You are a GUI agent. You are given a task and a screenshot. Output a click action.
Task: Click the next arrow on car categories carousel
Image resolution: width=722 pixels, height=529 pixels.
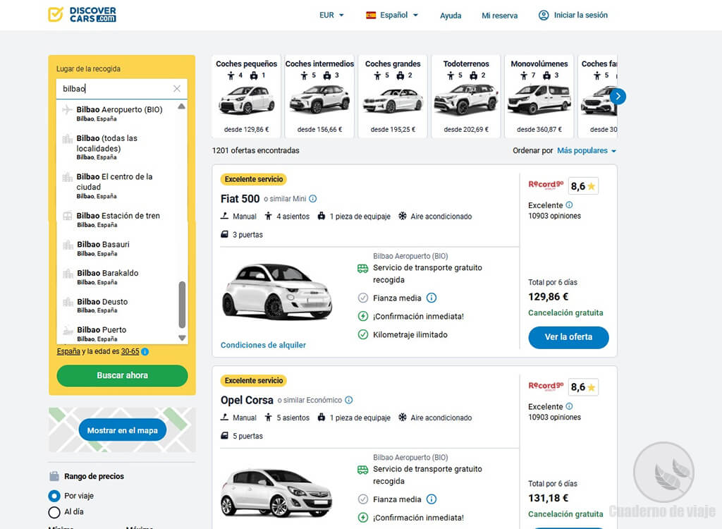coord(618,97)
